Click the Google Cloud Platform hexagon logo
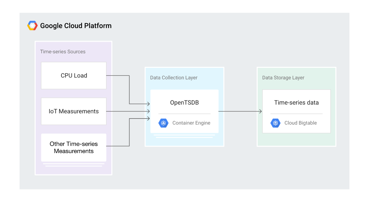 pyautogui.click(x=32, y=26)
